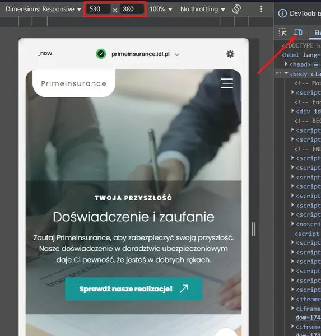The image size is (321, 336).
Task: Expand the div id element node
Action: click(292, 111)
